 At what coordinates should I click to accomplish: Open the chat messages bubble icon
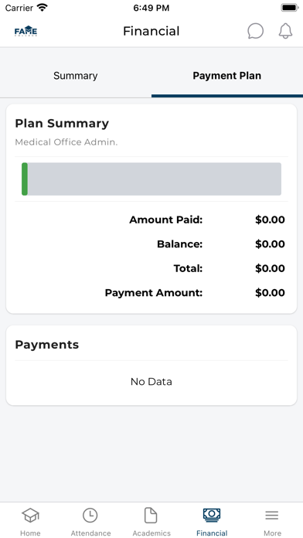coord(255,31)
